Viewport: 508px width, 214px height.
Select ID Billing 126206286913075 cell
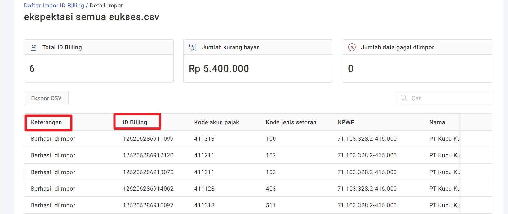tap(148, 172)
